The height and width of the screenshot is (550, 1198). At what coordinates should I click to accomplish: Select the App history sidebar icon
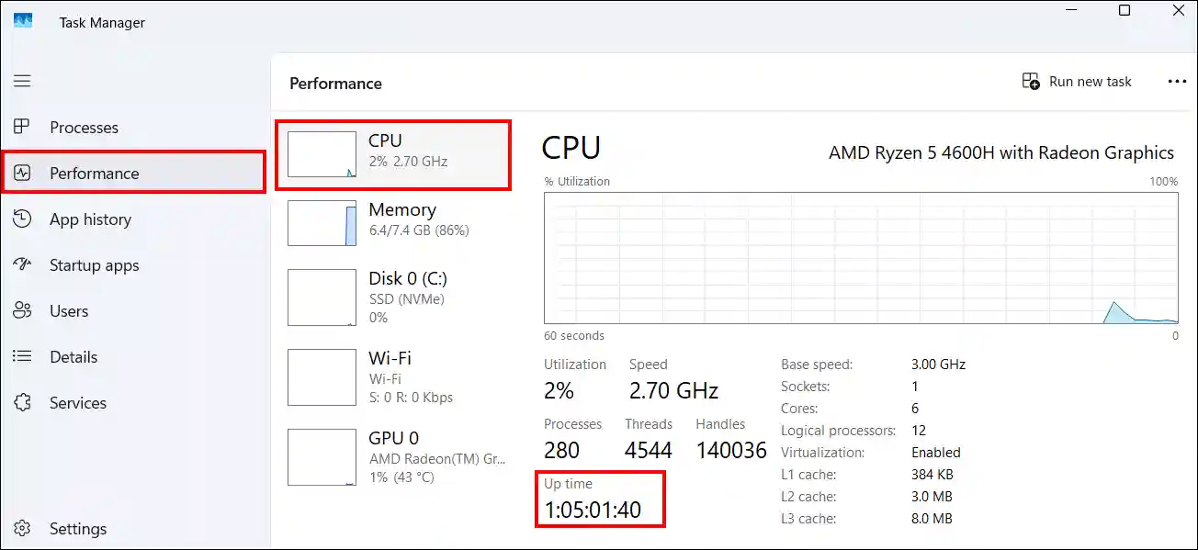coord(22,219)
